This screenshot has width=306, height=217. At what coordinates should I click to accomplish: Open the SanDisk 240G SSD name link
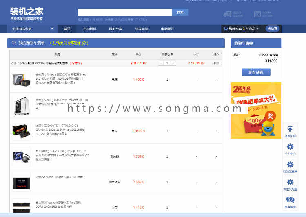coord(59,177)
